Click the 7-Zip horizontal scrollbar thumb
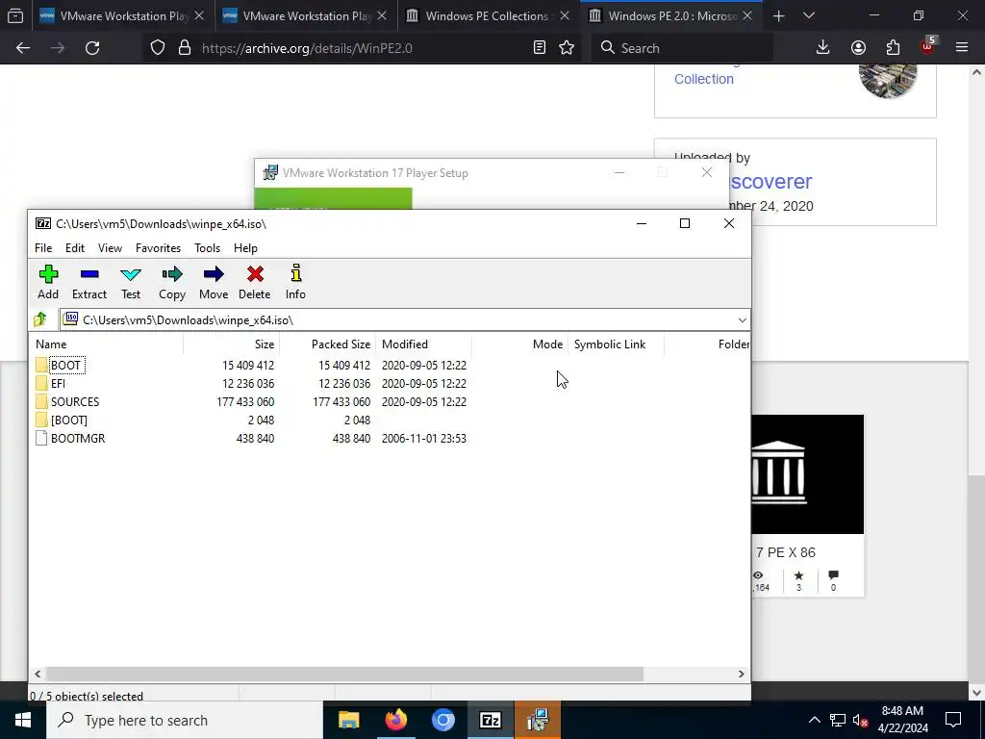This screenshot has height=739, width=985. point(344,674)
